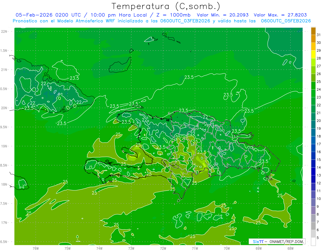
Task: Click the dark orange colorbar swatch above 31
Action: [x=313, y=31]
